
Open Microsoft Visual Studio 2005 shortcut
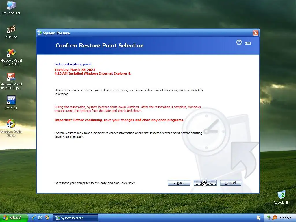coord(11,57)
